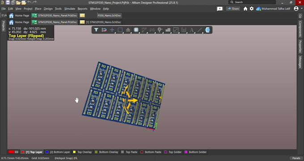The image size is (304, 161).
Task: Expand the Components side panel
Action: (x=300, y=29)
